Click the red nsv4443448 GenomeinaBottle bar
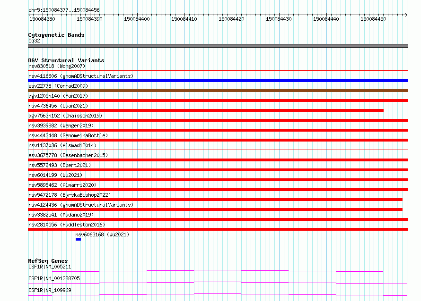The image size is (421, 301). [218, 140]
